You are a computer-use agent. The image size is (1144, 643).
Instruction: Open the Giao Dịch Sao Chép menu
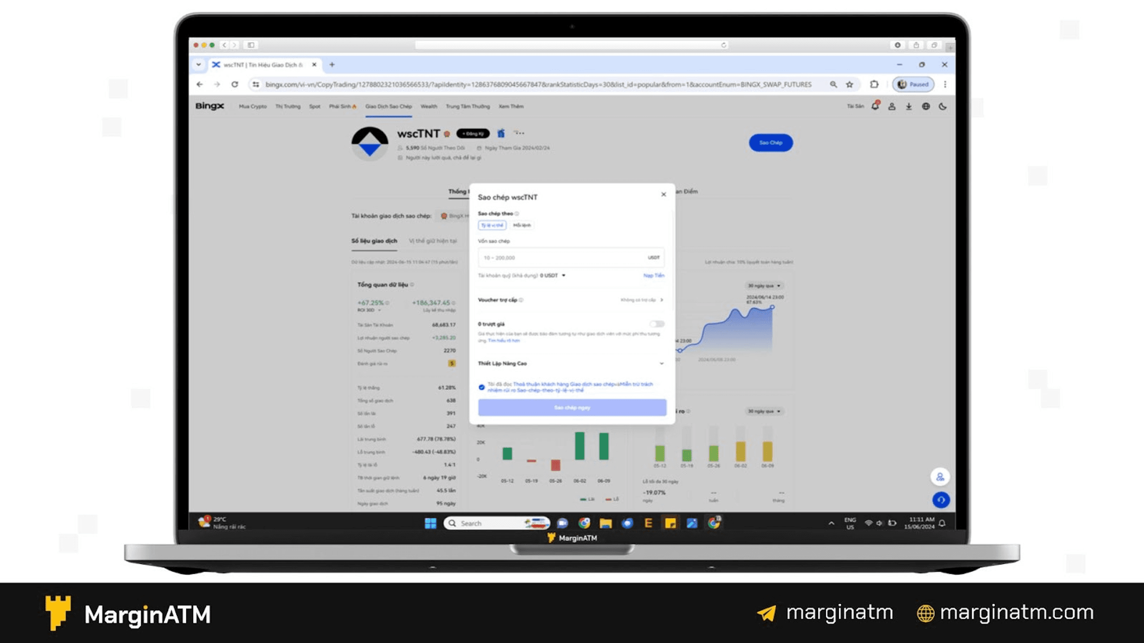388,106
